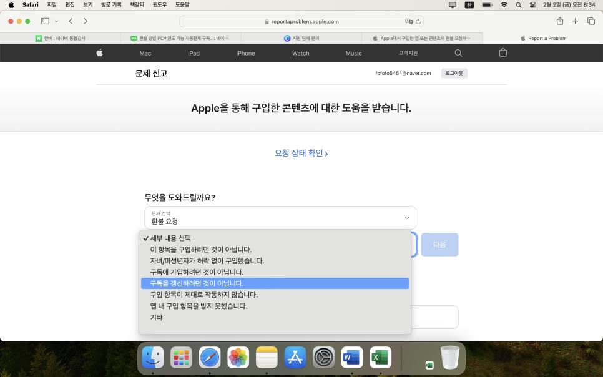This screenshot has width=603, height=377.
Task: Open the 책갈피 menu
Action: coord(137,5)
